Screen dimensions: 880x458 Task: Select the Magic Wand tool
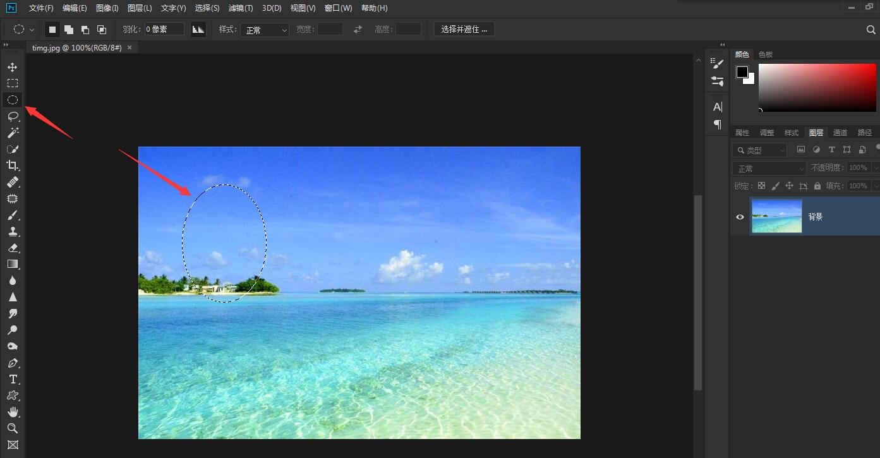12,132
